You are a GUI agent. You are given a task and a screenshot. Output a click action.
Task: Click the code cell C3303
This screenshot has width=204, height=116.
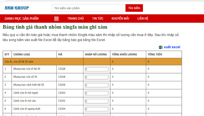[70, 93]
